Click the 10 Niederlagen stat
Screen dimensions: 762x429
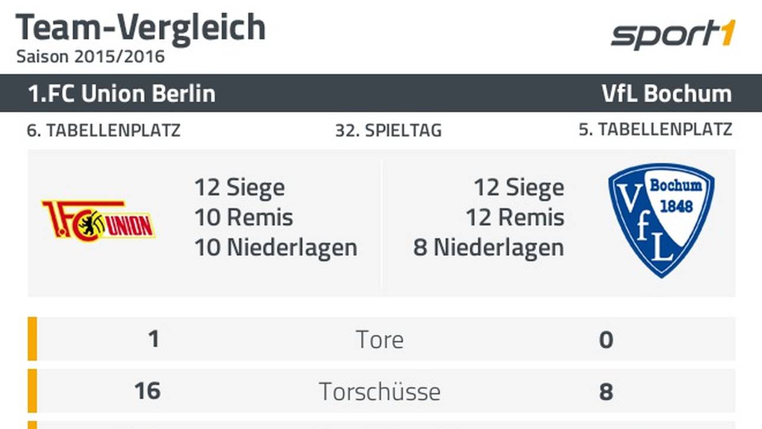pos(276,247)
